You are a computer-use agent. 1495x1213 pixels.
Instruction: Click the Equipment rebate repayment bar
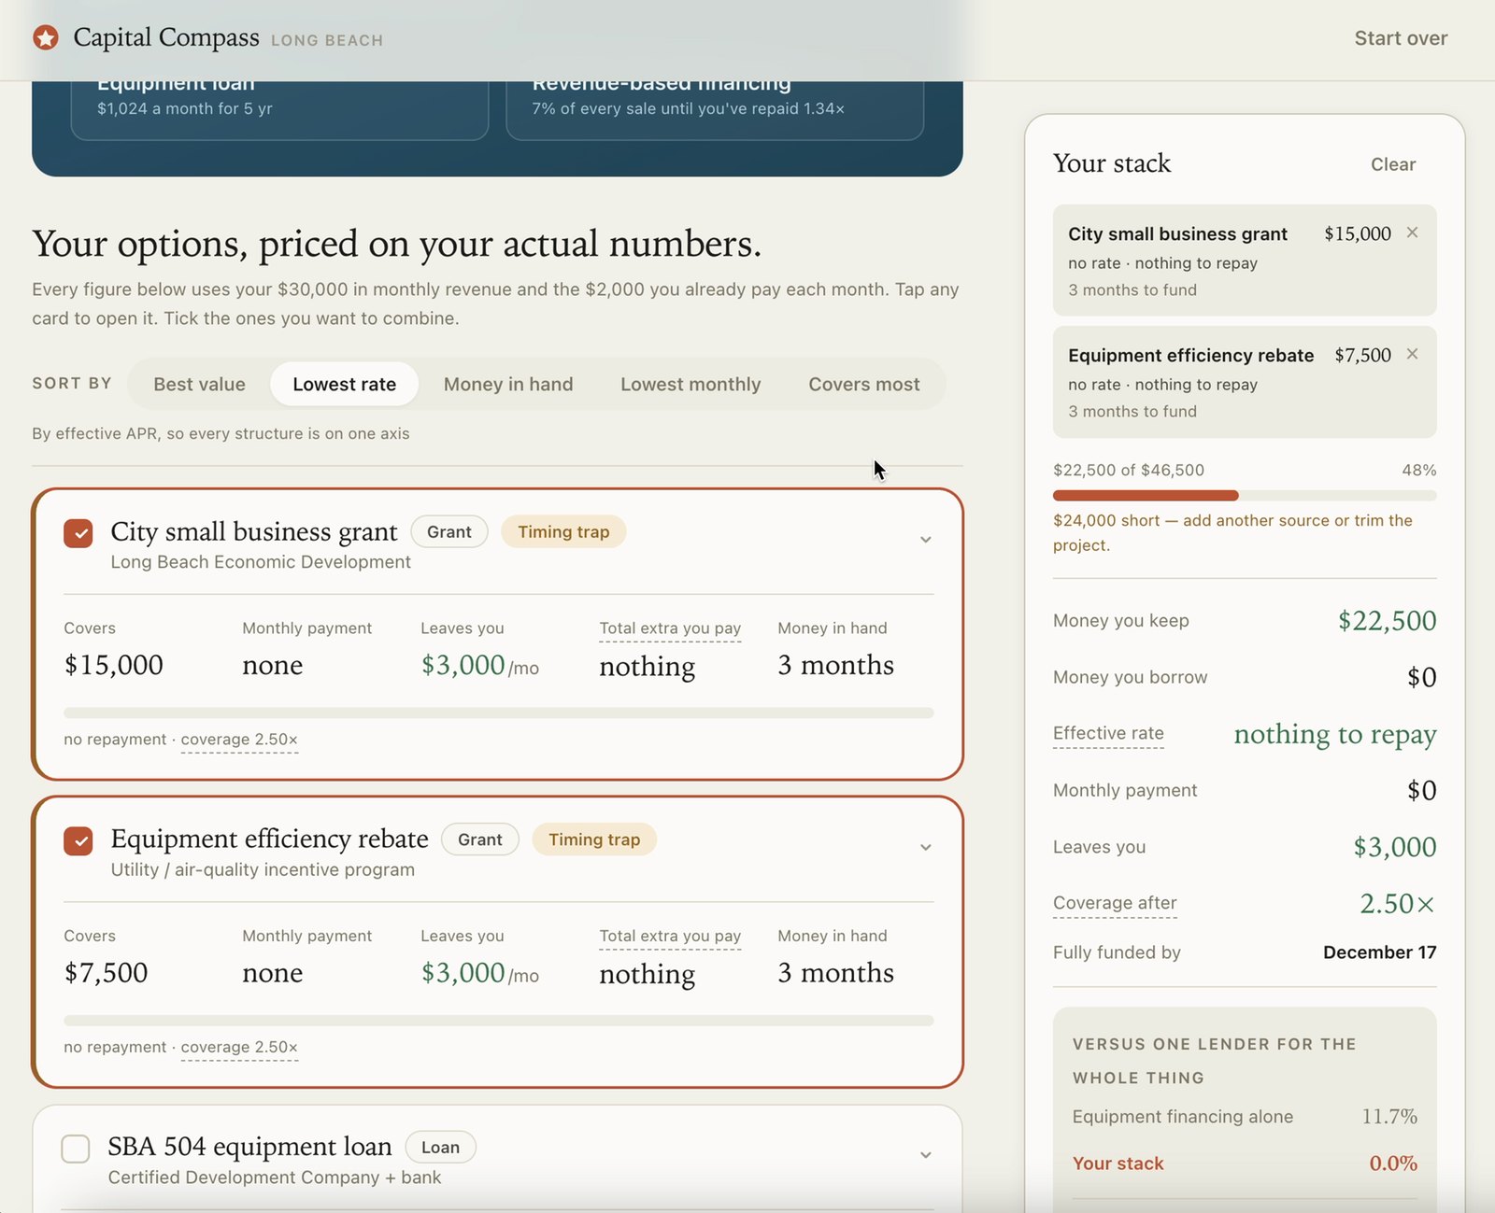pos(499,1021)
